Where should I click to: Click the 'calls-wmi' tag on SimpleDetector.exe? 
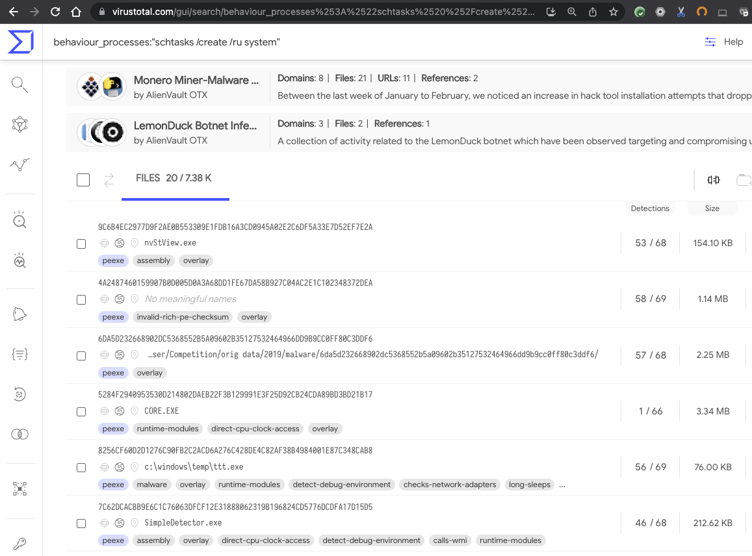450,540
